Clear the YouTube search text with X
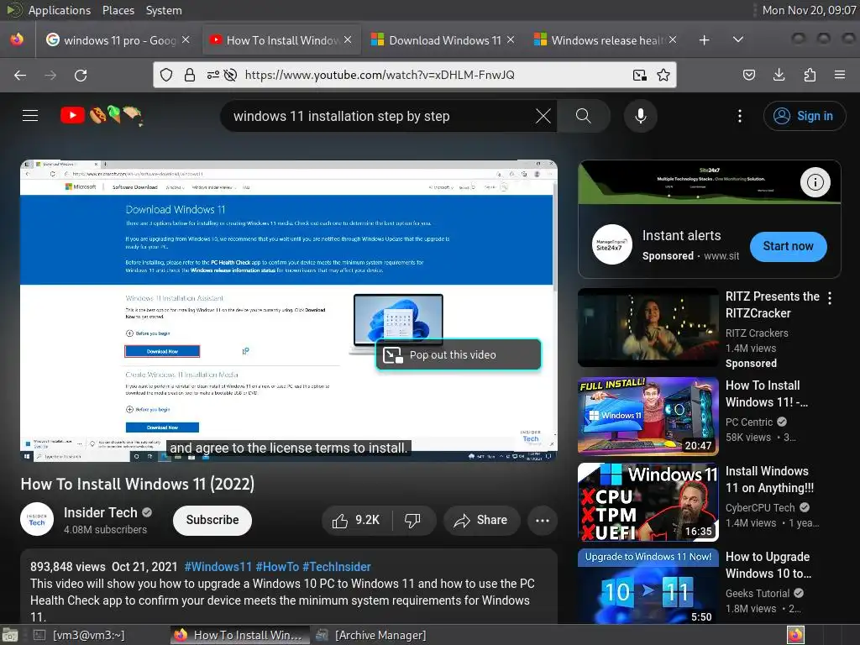This screenshot has height=645, width=860. [543, 116]
